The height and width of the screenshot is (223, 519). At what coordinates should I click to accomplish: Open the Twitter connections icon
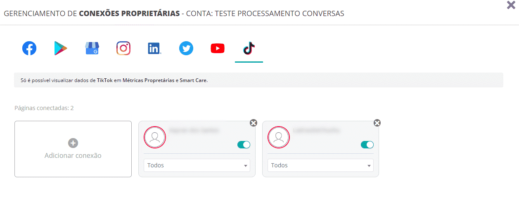[x=186, y=49]
